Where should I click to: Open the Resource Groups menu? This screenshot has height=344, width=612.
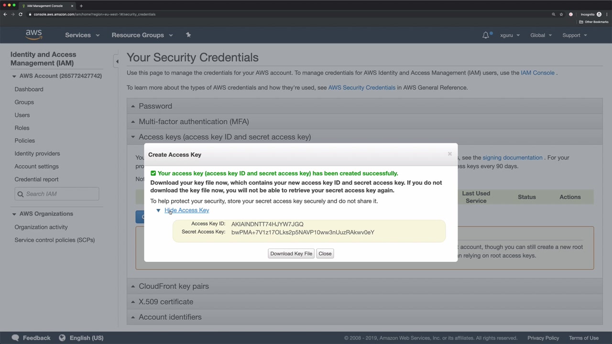click(x=142, y=35)
